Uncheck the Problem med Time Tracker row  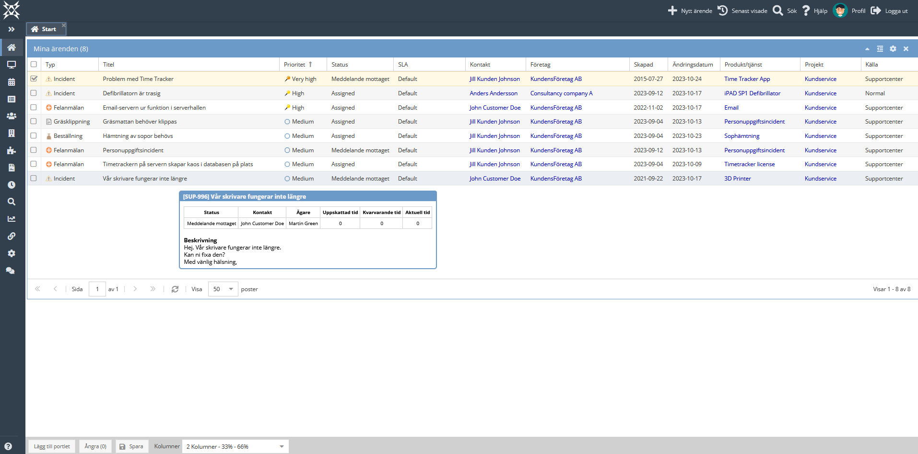[x=34, y=79]
